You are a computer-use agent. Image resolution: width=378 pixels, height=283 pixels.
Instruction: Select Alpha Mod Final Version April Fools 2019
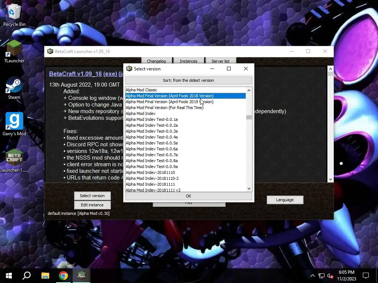(x=186, y=102)
